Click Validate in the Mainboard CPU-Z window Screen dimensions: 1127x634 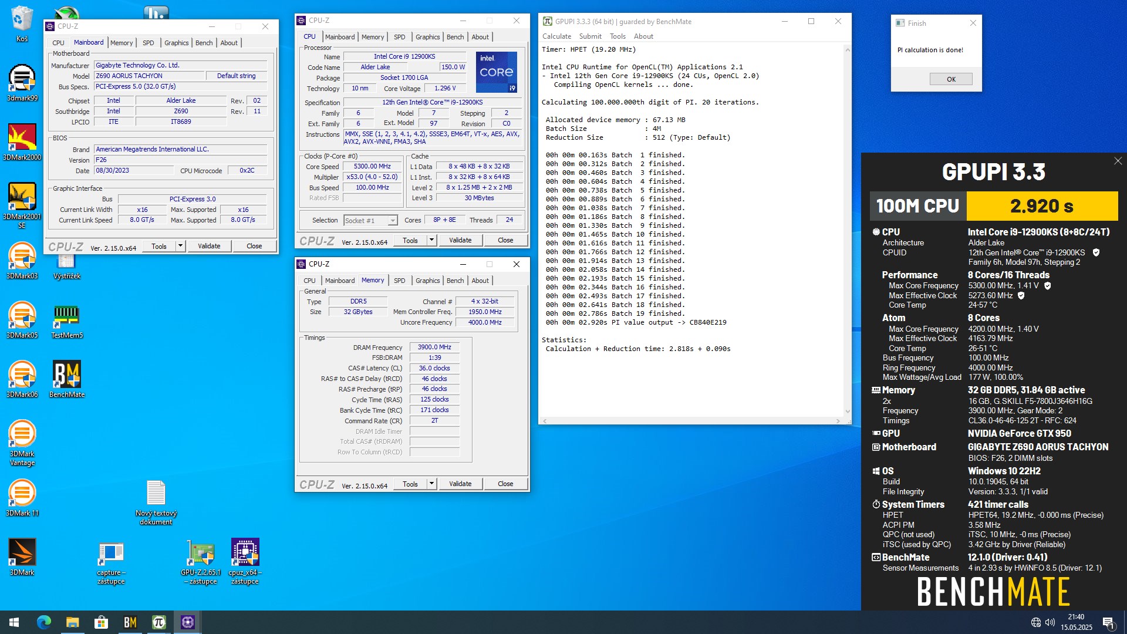[209, 246]
